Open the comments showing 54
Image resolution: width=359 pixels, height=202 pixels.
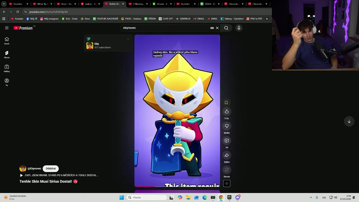[227, 141]
